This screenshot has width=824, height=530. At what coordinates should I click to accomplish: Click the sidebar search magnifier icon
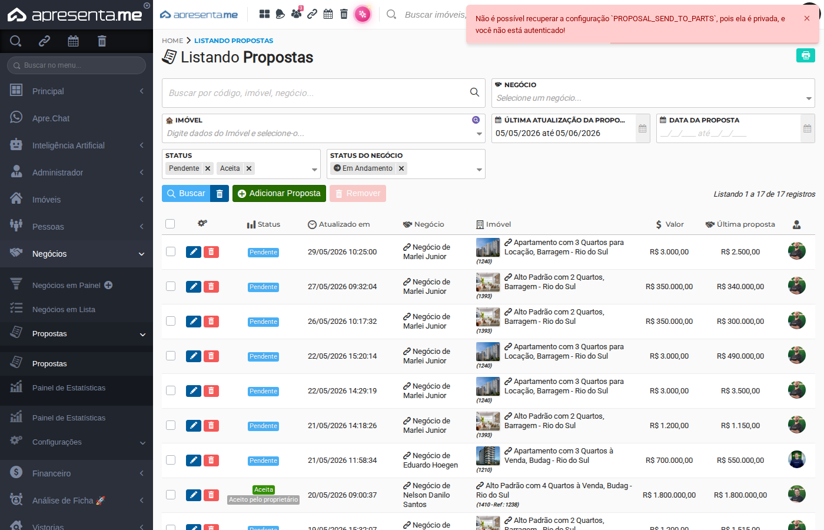point(16,41)
